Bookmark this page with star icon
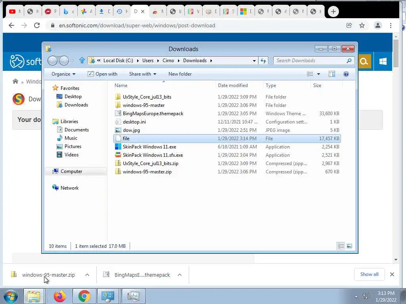This screenshot has height=304, width=406. [362, 25]
